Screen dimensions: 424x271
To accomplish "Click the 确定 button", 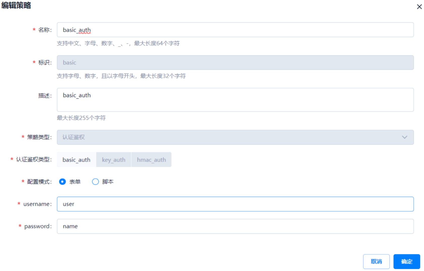I will tap(407, 261).
